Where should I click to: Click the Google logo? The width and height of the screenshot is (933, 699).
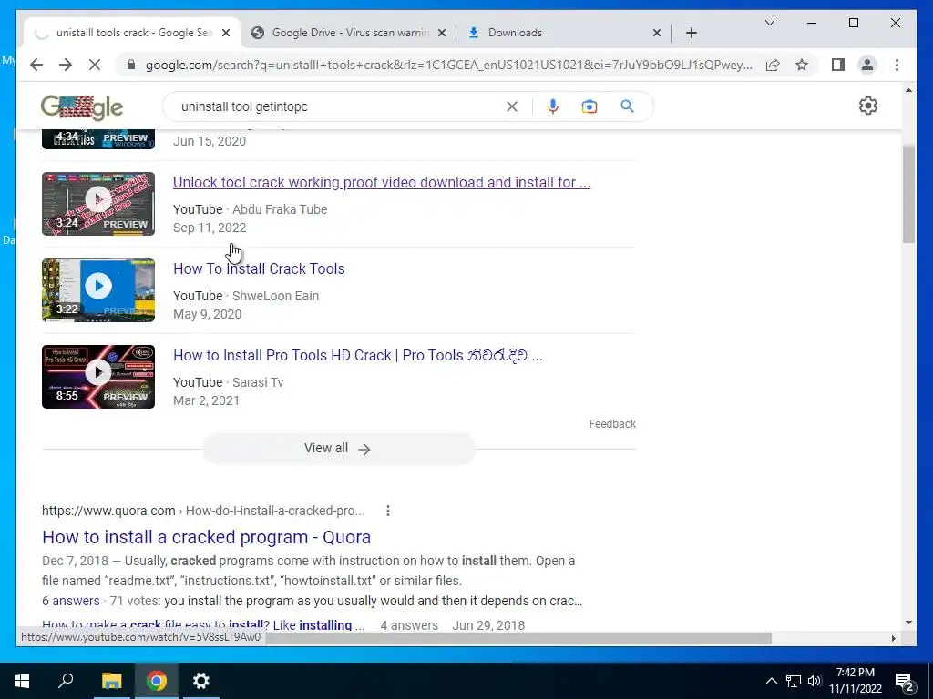[81, 107]
